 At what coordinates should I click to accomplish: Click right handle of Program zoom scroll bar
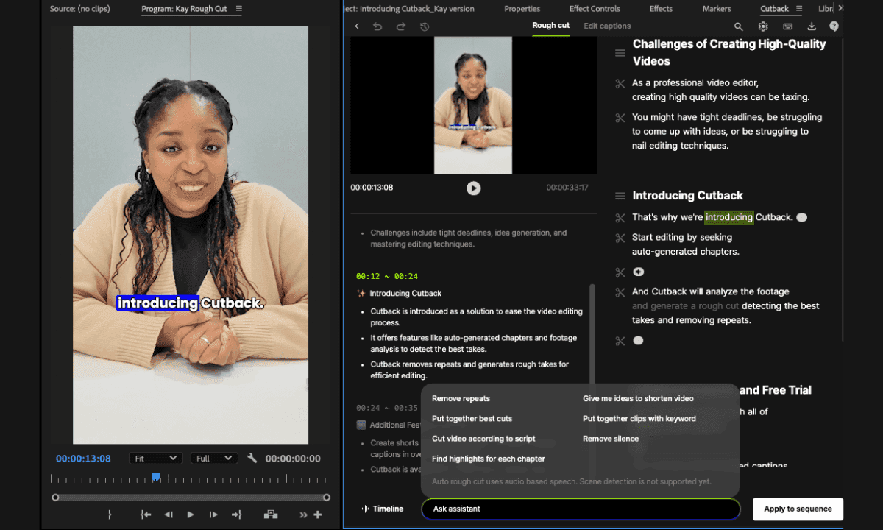[x=327, y=498]
